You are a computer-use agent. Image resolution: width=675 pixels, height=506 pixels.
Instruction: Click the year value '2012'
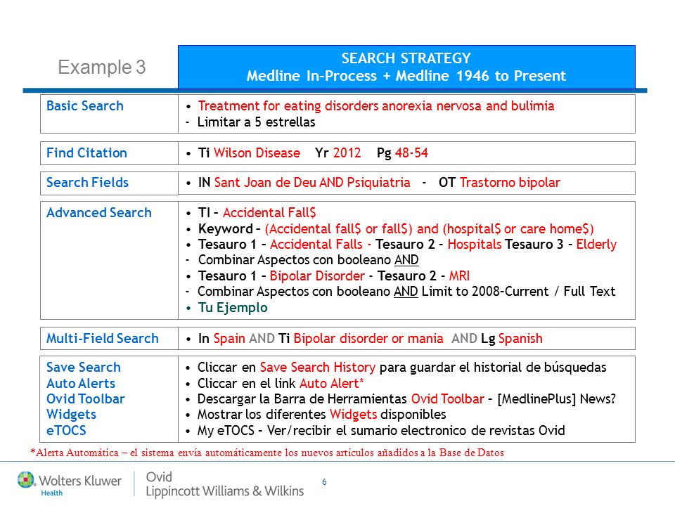347,153
